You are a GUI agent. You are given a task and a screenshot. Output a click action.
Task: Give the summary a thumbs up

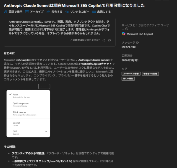coord(104,40)
